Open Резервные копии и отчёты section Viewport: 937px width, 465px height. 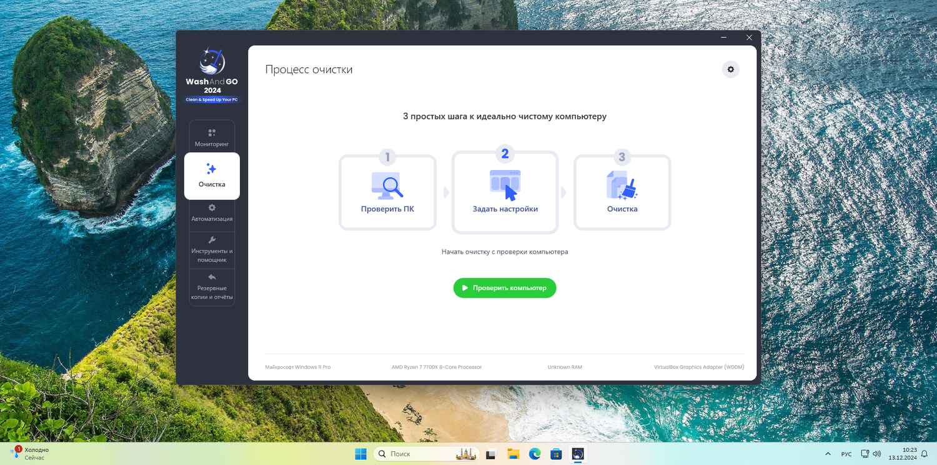pyautogui.click(x=212, y=287)
